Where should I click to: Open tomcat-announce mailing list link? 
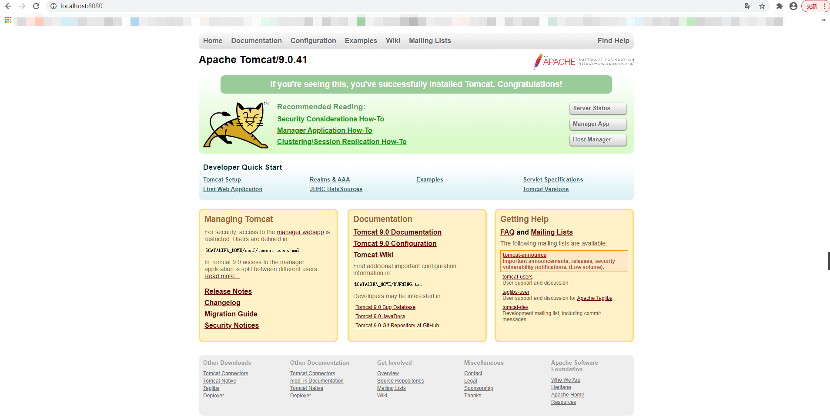(x=525, y=255)
